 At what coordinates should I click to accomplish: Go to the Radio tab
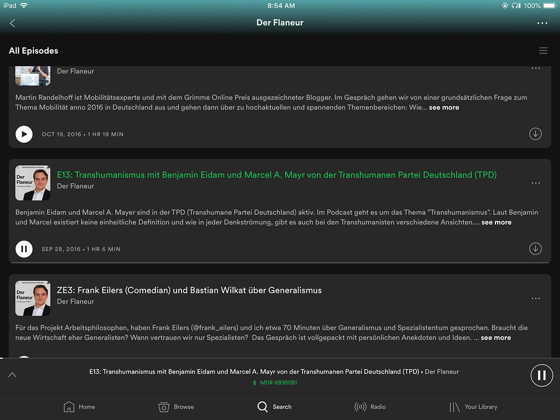pyautogui.click(x=370, y=407)
